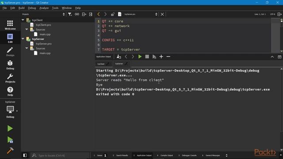
Task: Open the File menu
Action: [4, 8]
